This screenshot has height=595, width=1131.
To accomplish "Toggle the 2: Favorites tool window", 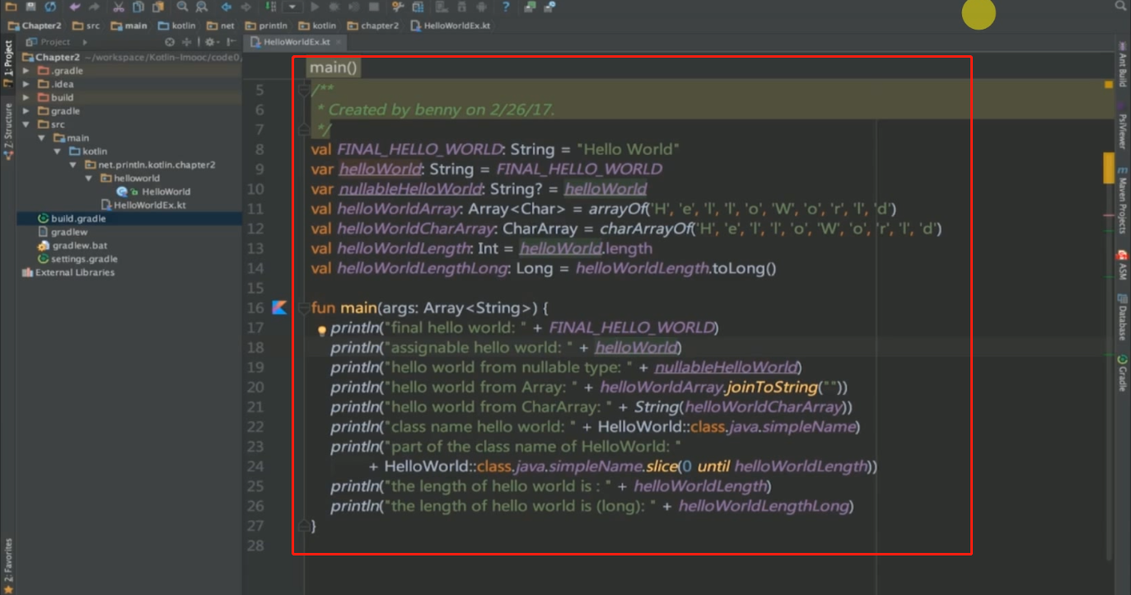I will [x=8, y=565].
